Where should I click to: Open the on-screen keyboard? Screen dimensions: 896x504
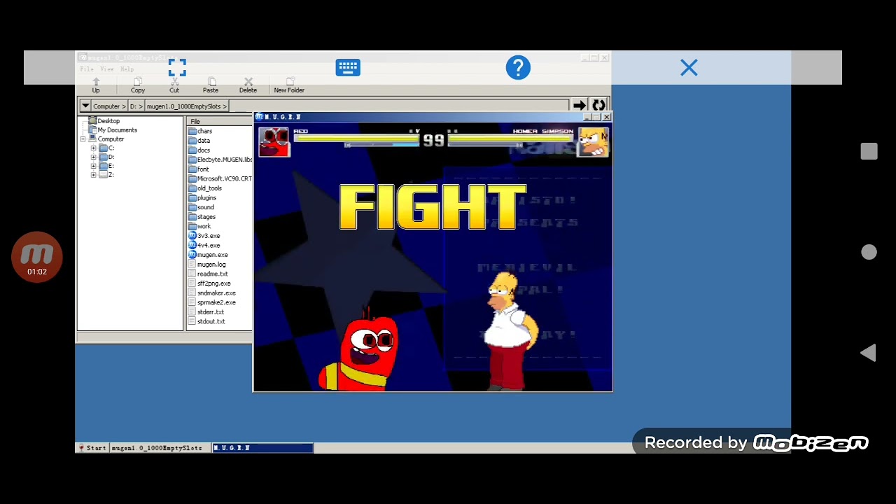point(348,68)
